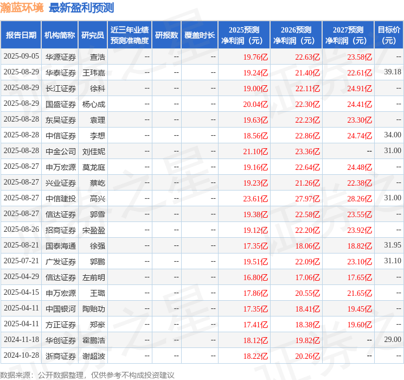The image size is (404, 380).
Task: Select the 覆盖时长 column header
Action: pos(200,35)
